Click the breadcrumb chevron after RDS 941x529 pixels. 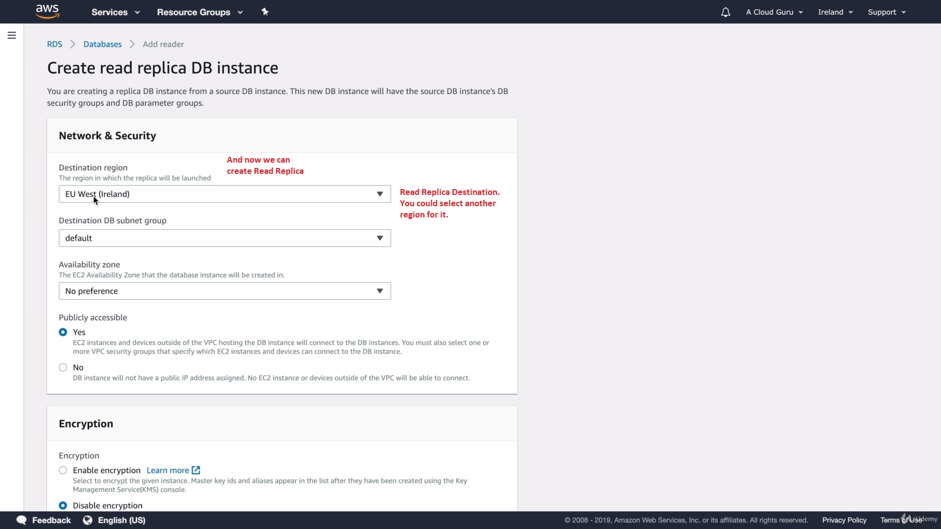[x=73, y=44]
